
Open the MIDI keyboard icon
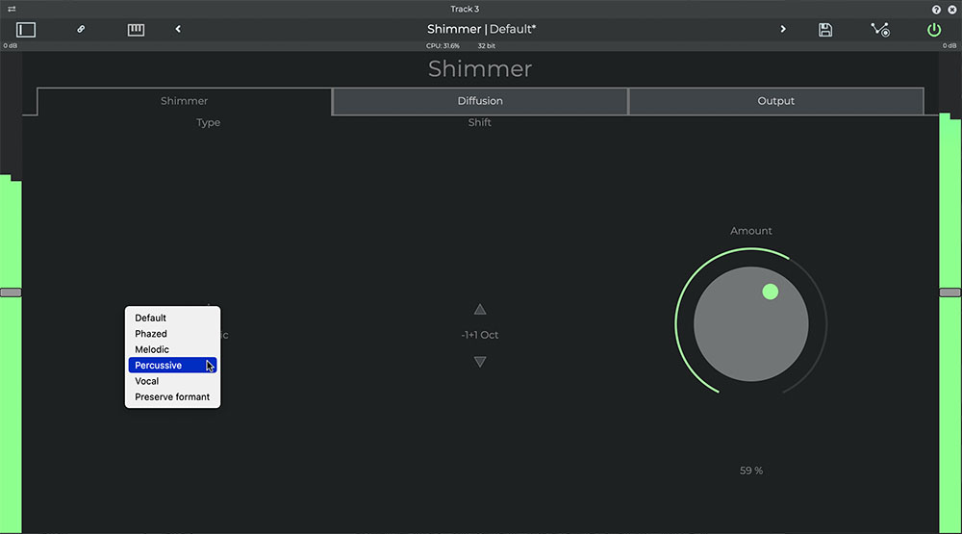[x=136, y=30]
